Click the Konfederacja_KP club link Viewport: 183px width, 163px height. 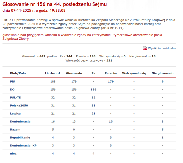click(23, 145)
